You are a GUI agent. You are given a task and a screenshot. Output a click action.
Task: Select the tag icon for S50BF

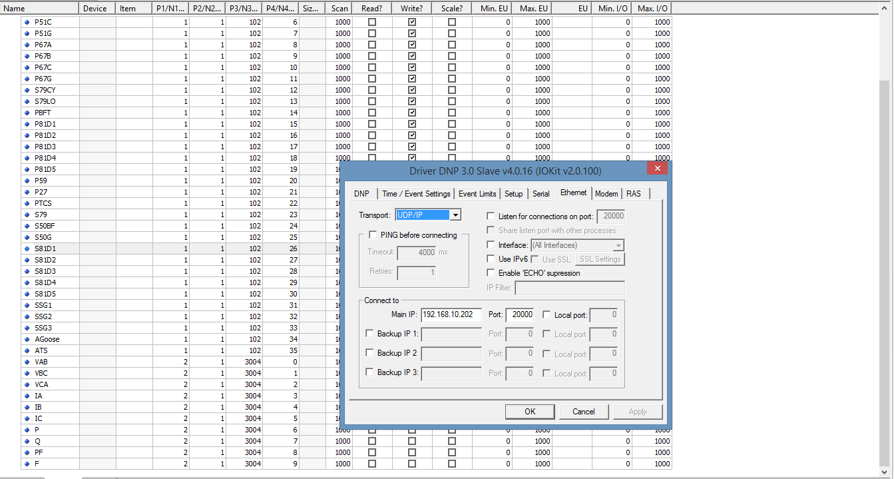[x=27, y=226]
